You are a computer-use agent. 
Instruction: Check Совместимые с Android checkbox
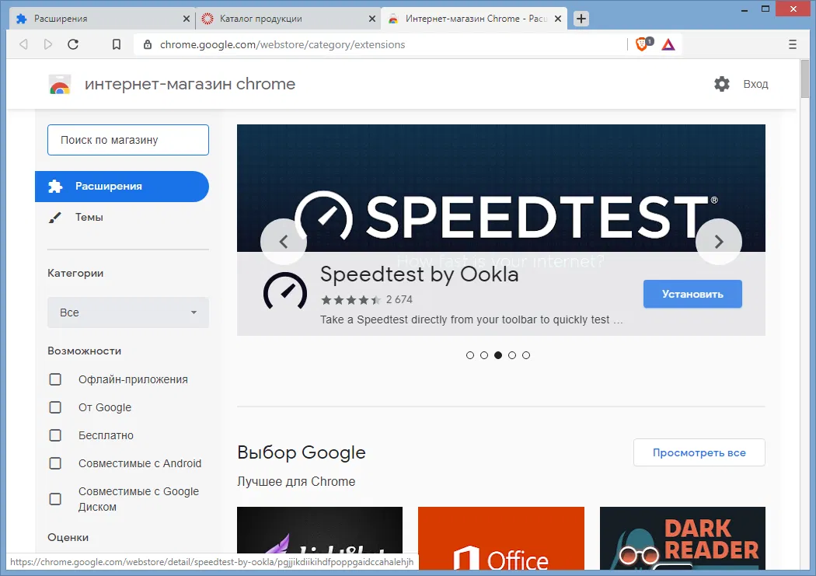[55, 463]
